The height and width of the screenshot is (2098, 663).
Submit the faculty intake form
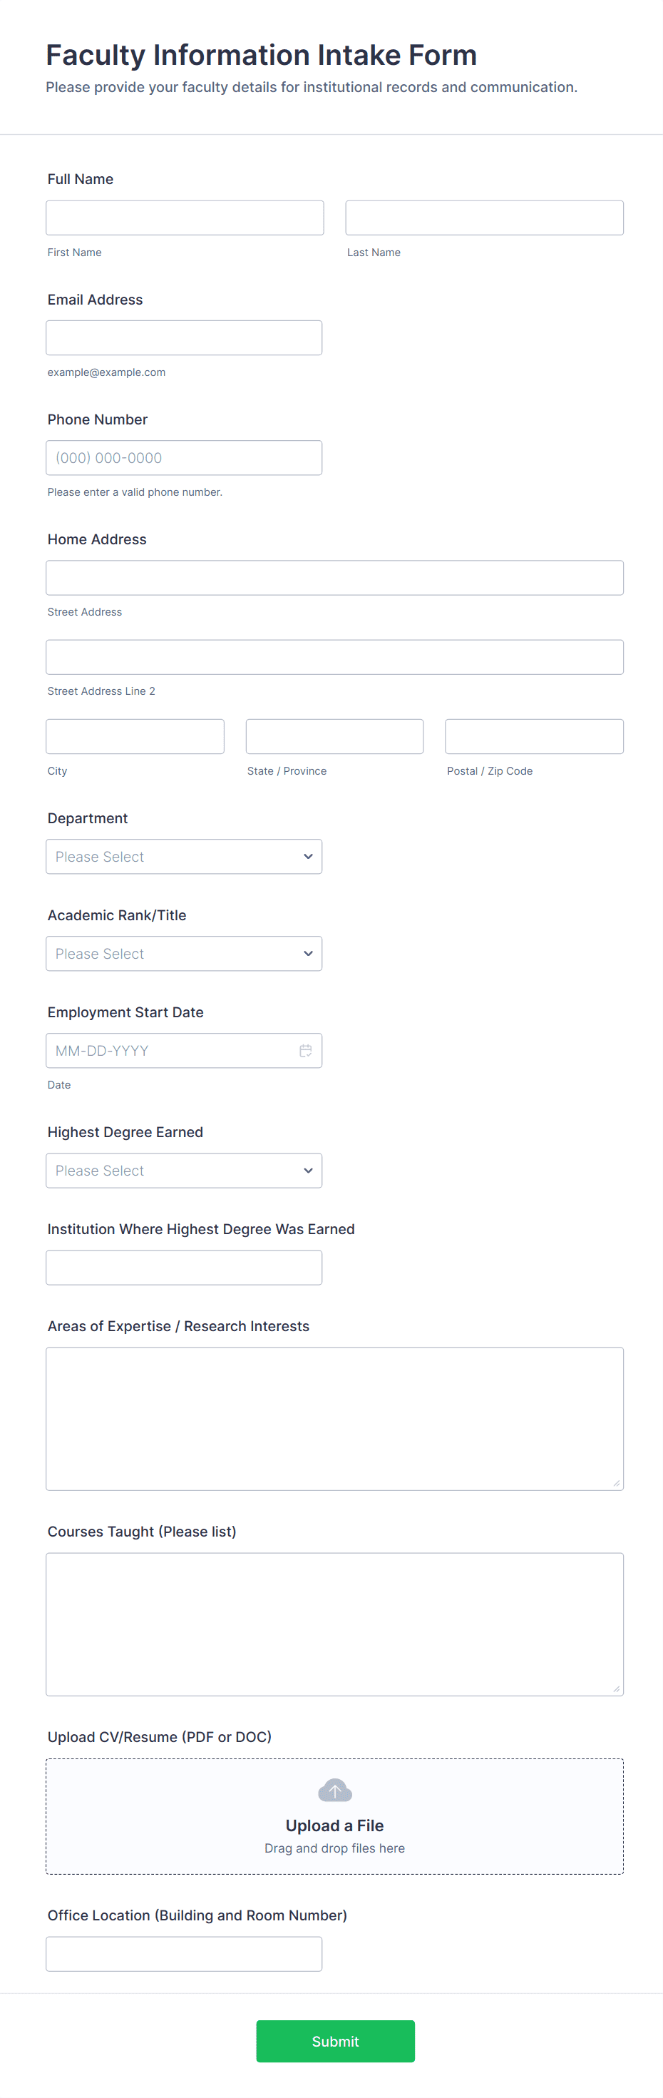335,2041
